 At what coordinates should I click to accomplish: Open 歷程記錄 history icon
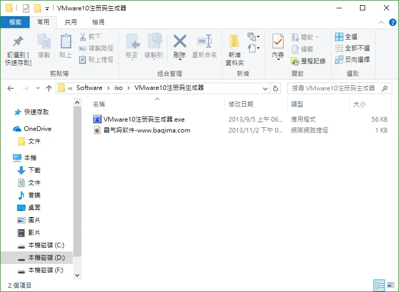(x=295, y=61)
